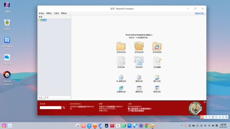Open the 回收站 recycle bin desktop icon
The width and height of the screenshot is (230, 129).
7,25
